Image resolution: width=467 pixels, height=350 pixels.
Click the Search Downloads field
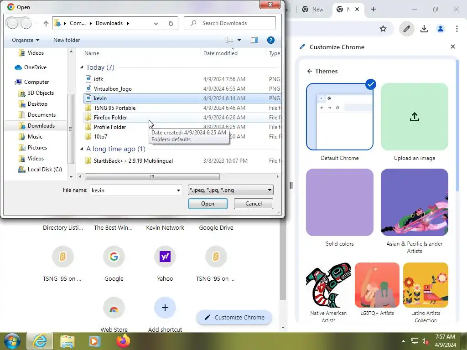[230, 23]
